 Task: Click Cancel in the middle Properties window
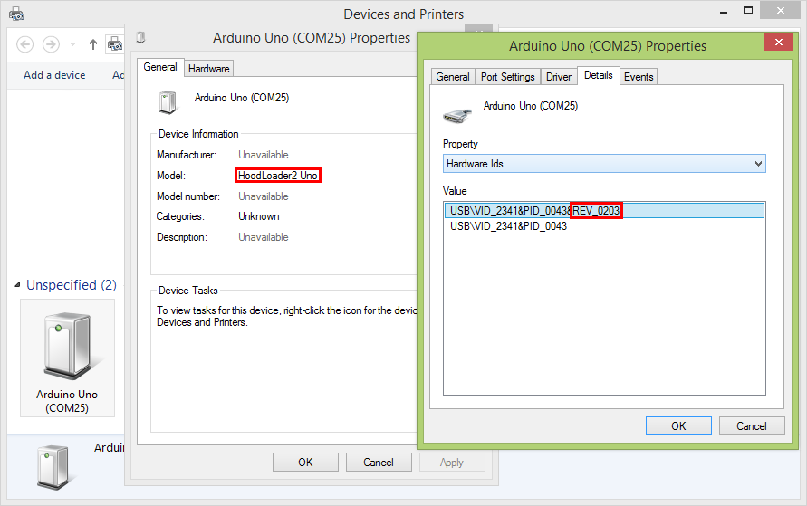tap(379, 463)
